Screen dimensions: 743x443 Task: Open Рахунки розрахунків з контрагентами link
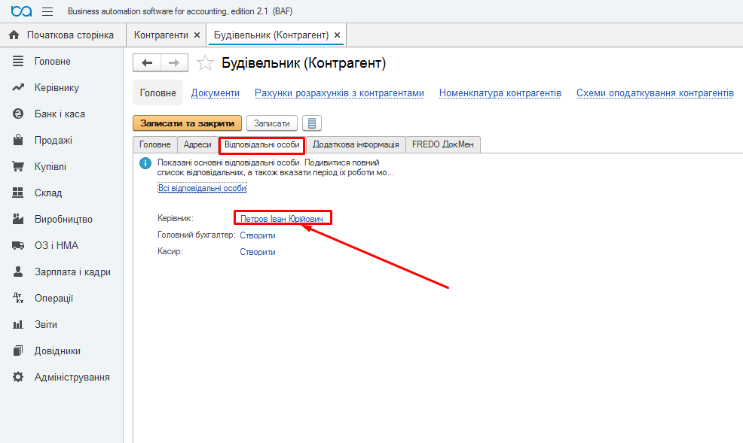(339, 93)
